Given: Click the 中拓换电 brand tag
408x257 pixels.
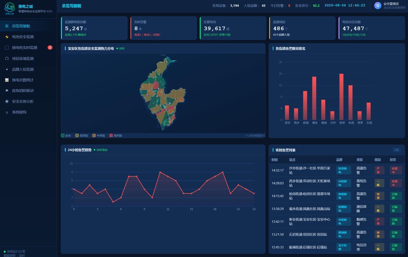Looking at the screenshot, I should coord(343,222).
